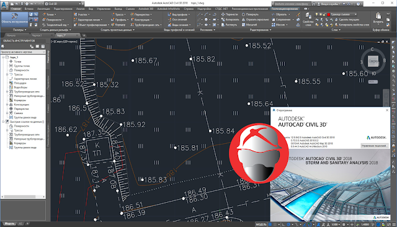Create a Трасса alignment
Image resolution: width=397 pixels, height=227 pixels.
click(118, 14)
